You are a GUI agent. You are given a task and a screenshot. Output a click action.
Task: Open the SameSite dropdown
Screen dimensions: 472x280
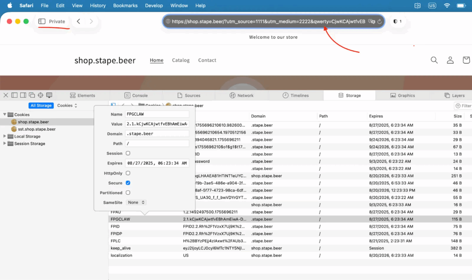tap(136, 202)
